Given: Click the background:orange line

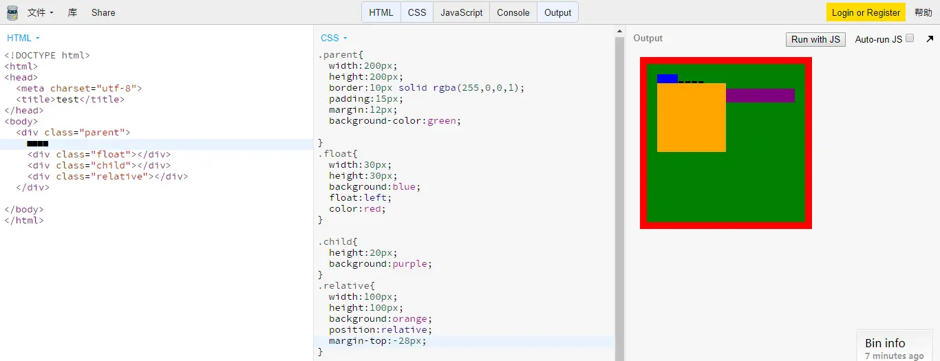Looking at the screenshot, I should [380, 319].
